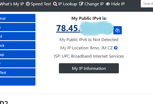Select the sidebar button ending in 'kup'
Image resolution: width=153 pixels, height=104 pixels.
tap(18, 18)
